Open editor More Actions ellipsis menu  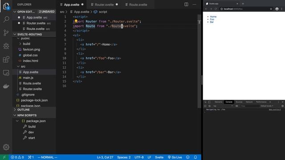pos(194,4)
